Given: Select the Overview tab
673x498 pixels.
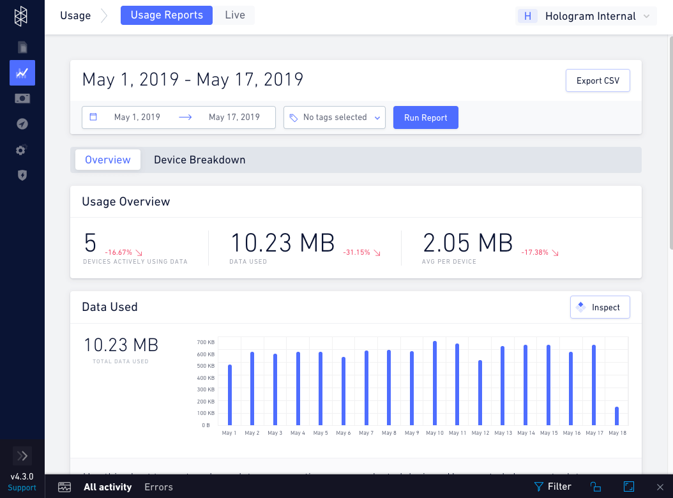Looking at the screenshot, I should coord(108,160).
